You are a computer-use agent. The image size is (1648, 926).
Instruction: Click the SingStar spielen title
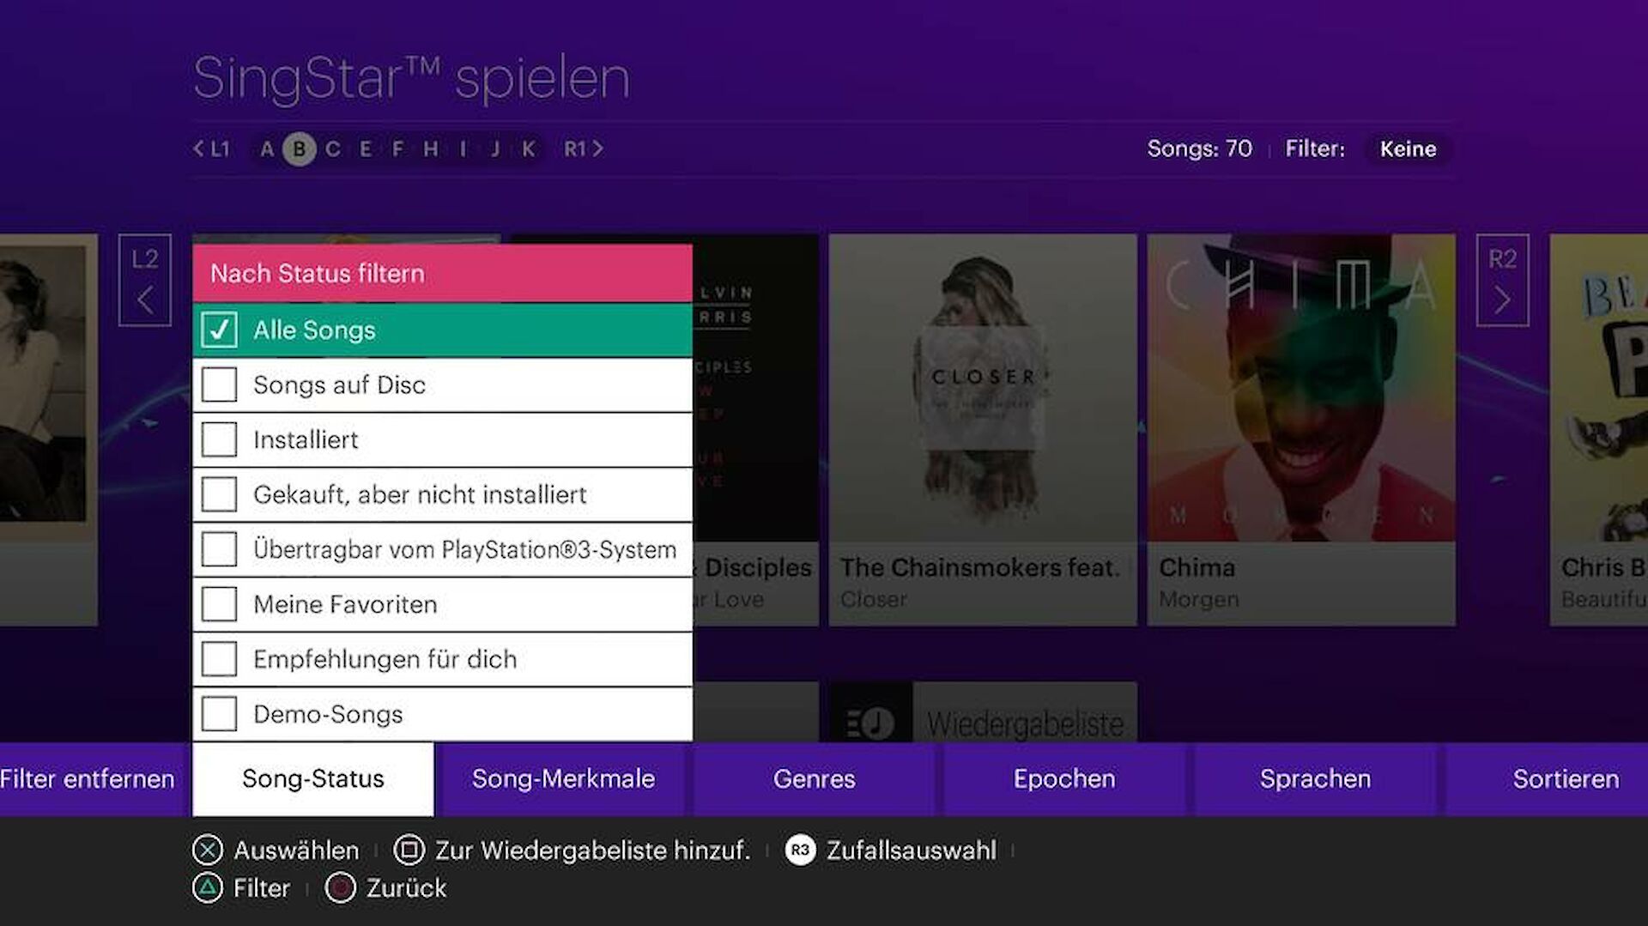(x=412, y=78)
